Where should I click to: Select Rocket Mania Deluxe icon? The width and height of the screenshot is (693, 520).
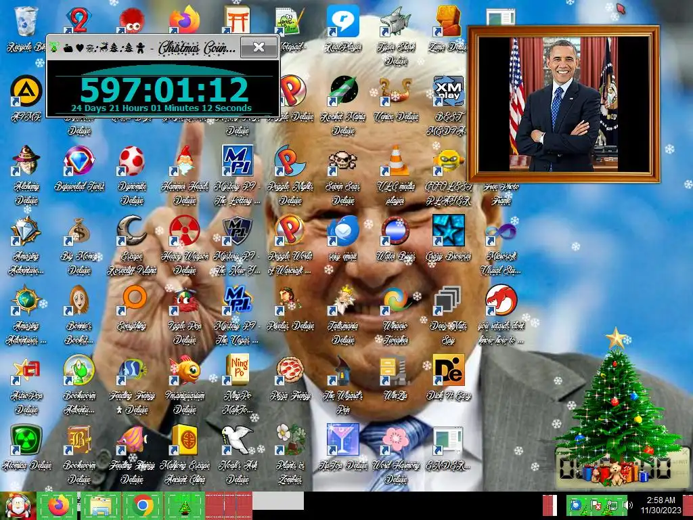[x=343, y=91]
